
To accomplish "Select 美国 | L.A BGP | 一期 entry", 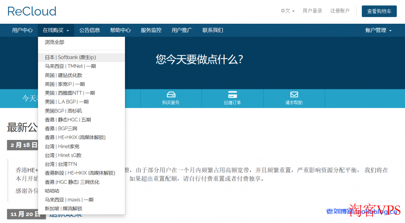I will 81,102.
